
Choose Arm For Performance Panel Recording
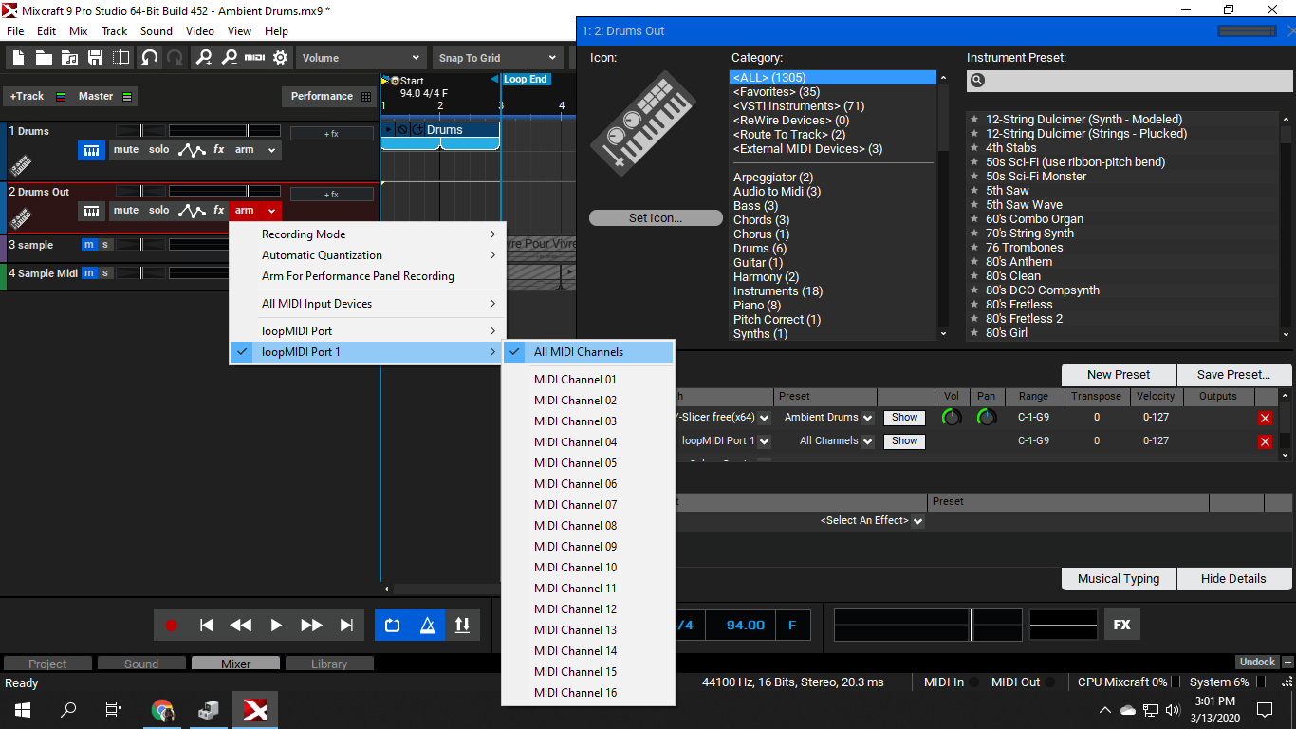pyautogui.click(x=368, y=276)
